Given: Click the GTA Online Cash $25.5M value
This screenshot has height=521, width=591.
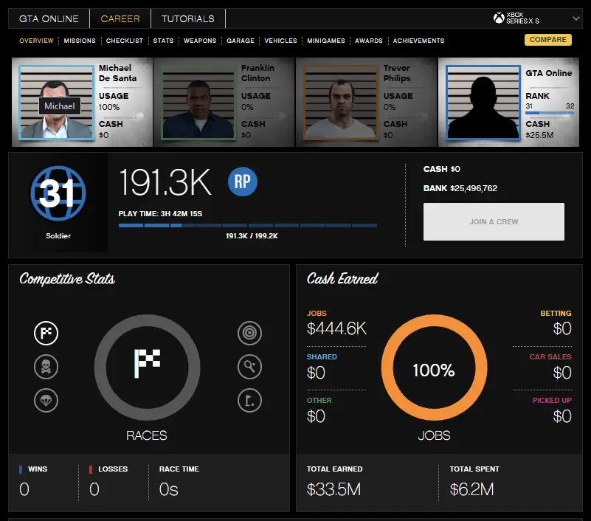Looking at the screenshot, I should (540, 135).
